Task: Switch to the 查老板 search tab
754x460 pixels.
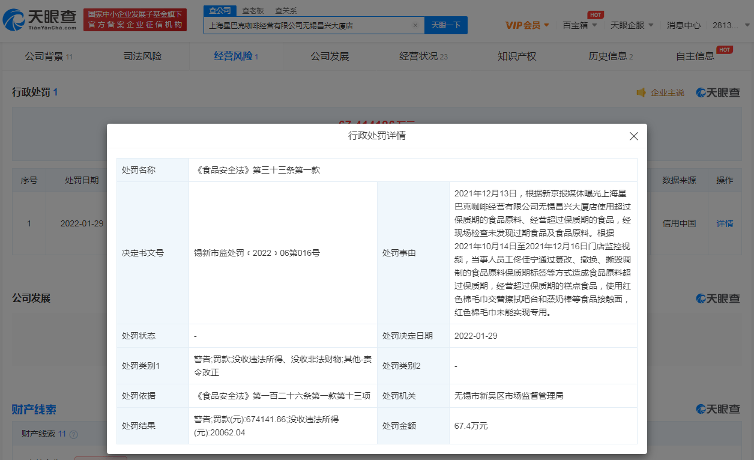Action: click(255, 10)
